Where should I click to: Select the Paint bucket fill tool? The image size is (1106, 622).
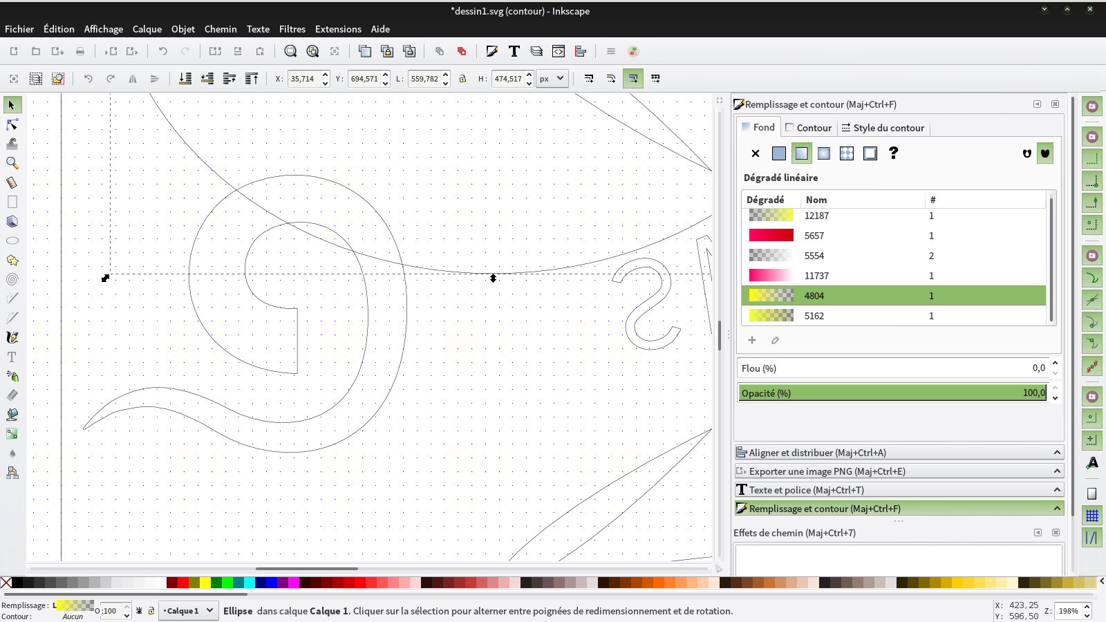coord(11,415)
